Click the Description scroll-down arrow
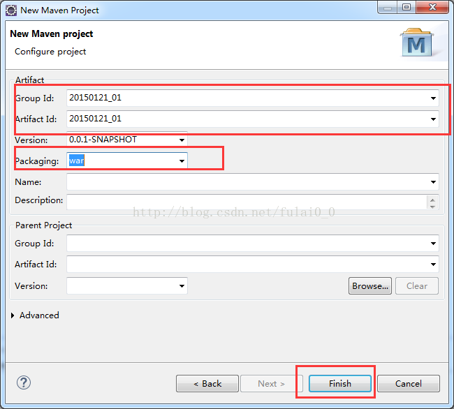454x409 pixels. tap(432, 206)
